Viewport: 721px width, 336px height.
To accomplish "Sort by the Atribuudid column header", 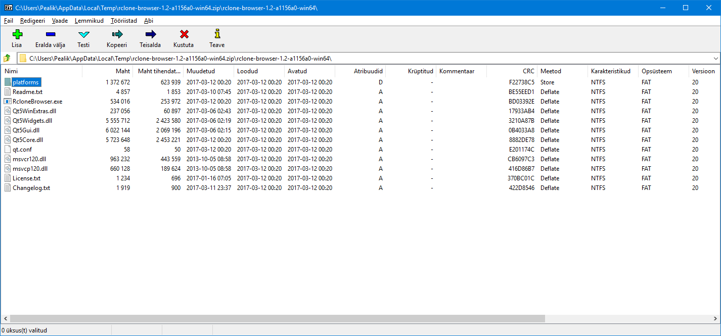I will (x=360, y=71).
